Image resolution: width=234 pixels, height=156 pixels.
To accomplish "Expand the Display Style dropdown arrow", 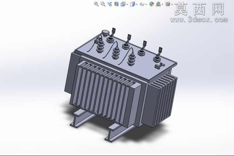I will pos(137,4).
